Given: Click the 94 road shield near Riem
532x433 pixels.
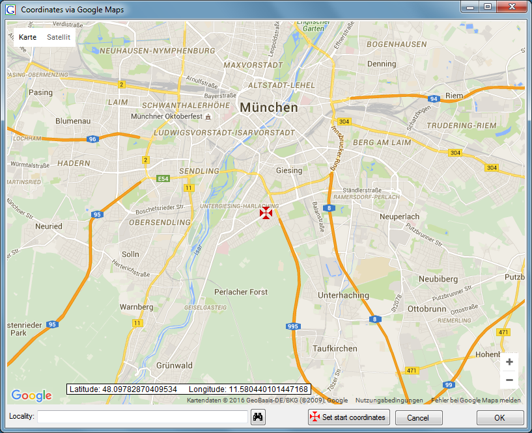Looking at the screenshot, I should (x=434, y=98).
